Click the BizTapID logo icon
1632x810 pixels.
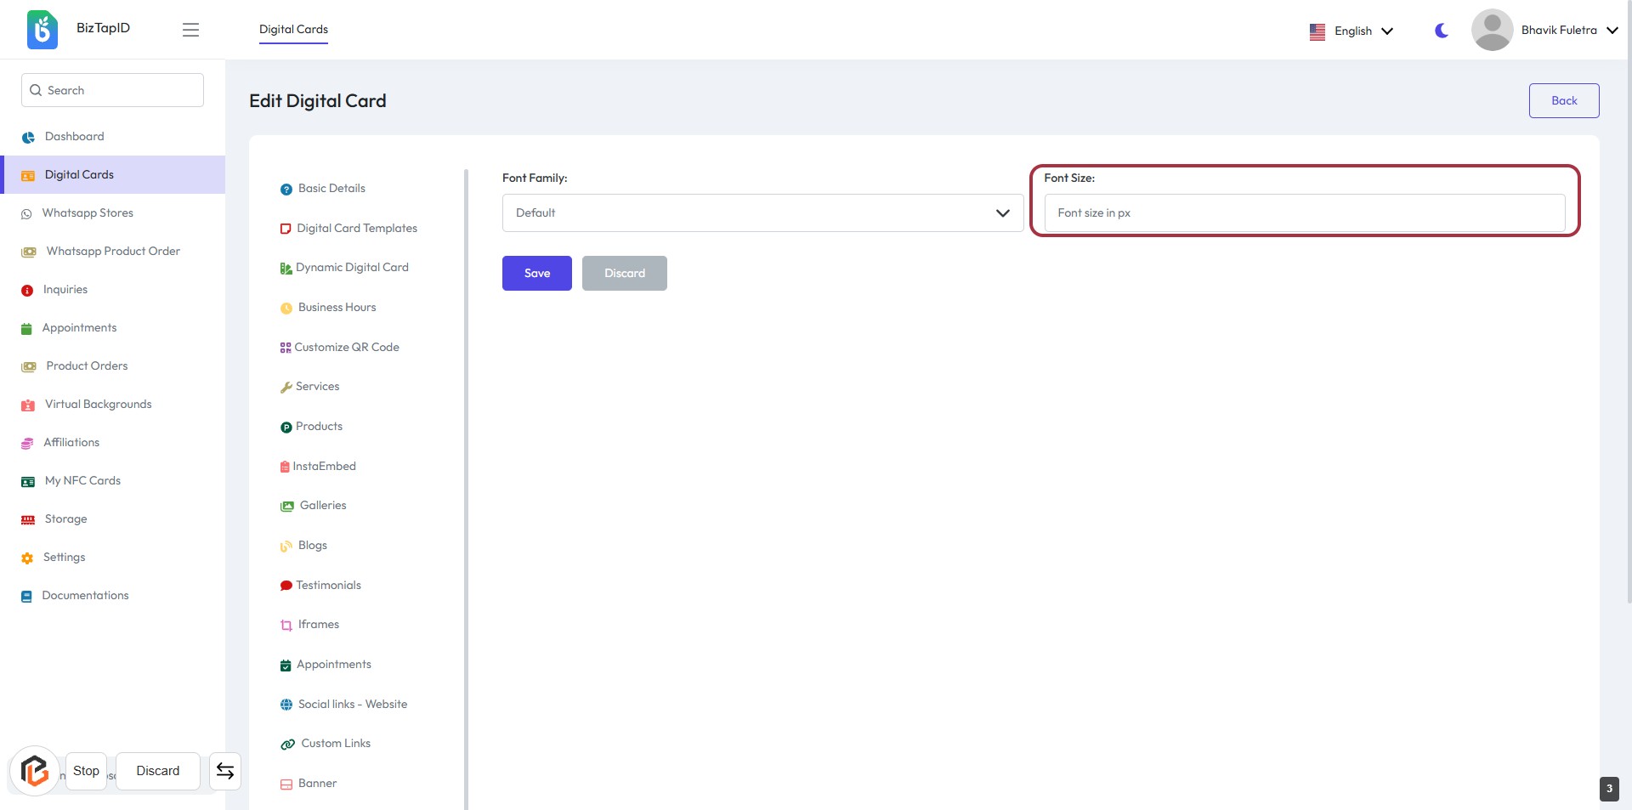pos(42,30)
